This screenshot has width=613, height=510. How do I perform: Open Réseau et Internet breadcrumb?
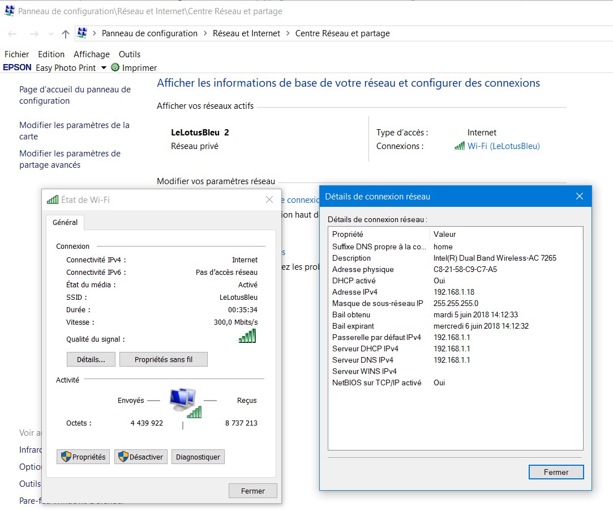(246, 33)
